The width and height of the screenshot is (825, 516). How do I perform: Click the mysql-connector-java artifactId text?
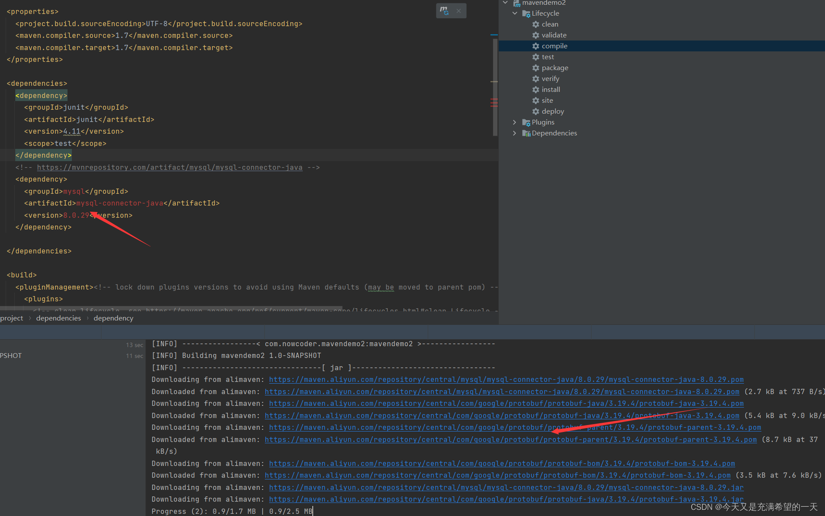coord(120,203)
